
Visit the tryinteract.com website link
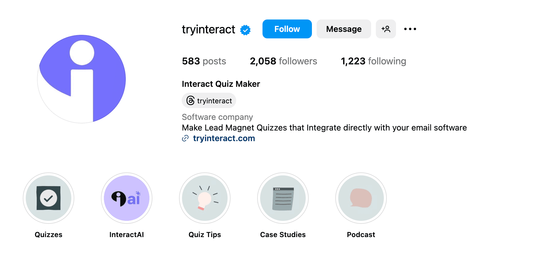pos(224,138)
